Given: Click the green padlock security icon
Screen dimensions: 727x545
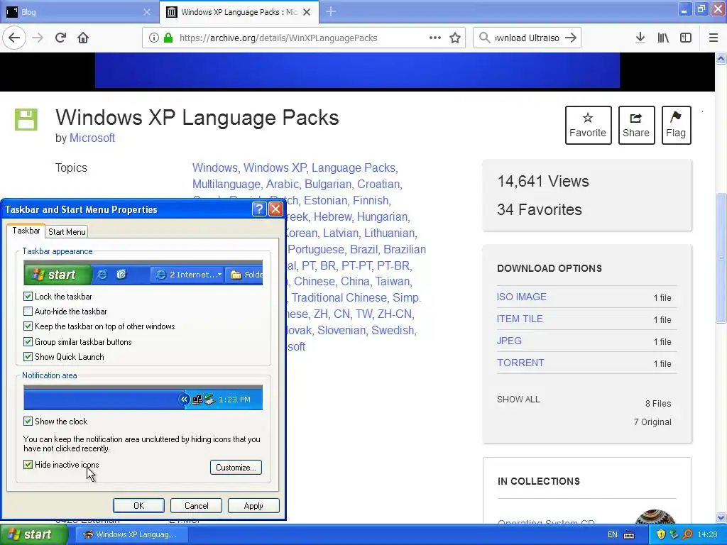Looking at the screenshot, I should [x=168, y=38].
